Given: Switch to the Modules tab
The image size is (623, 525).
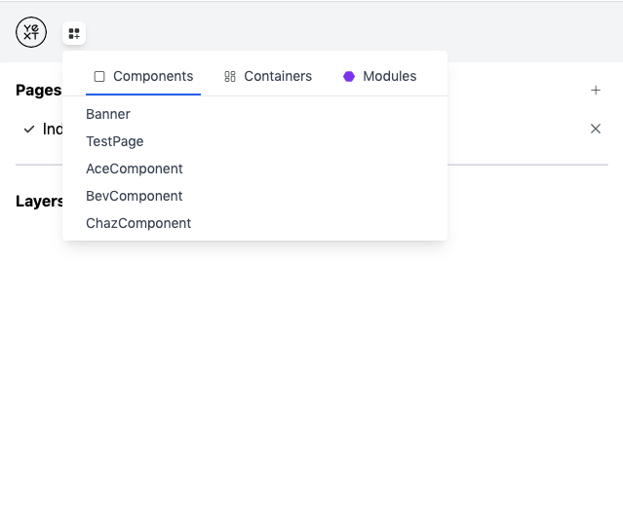Looking at the screenshot, I should (389, 76).
